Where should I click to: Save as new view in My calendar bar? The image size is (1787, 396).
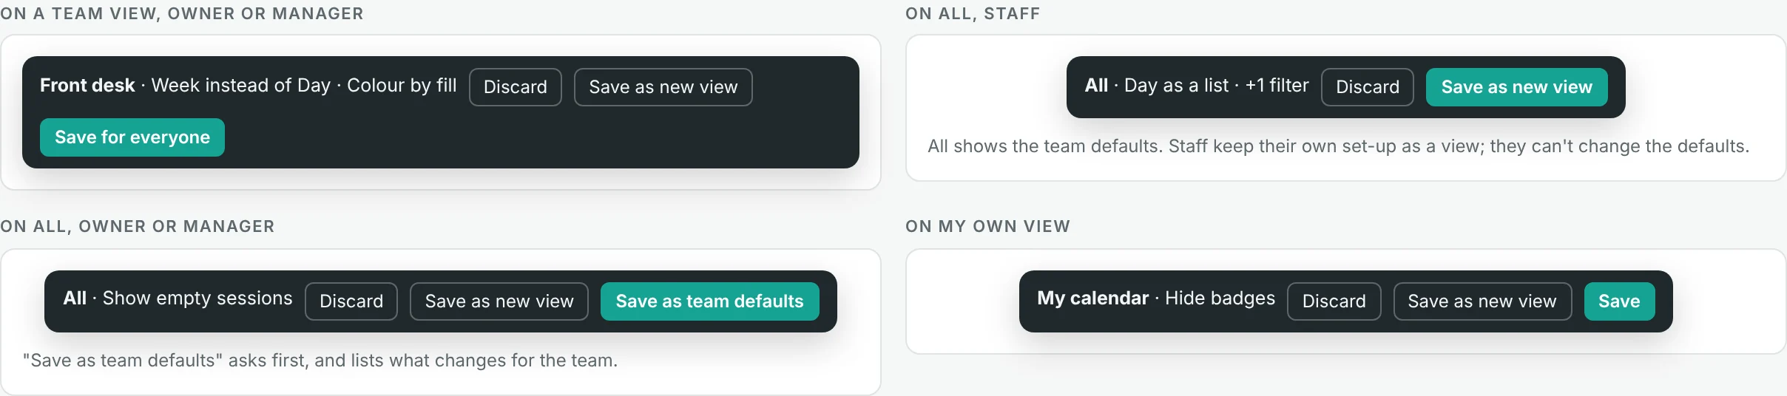click(1483, 301)
